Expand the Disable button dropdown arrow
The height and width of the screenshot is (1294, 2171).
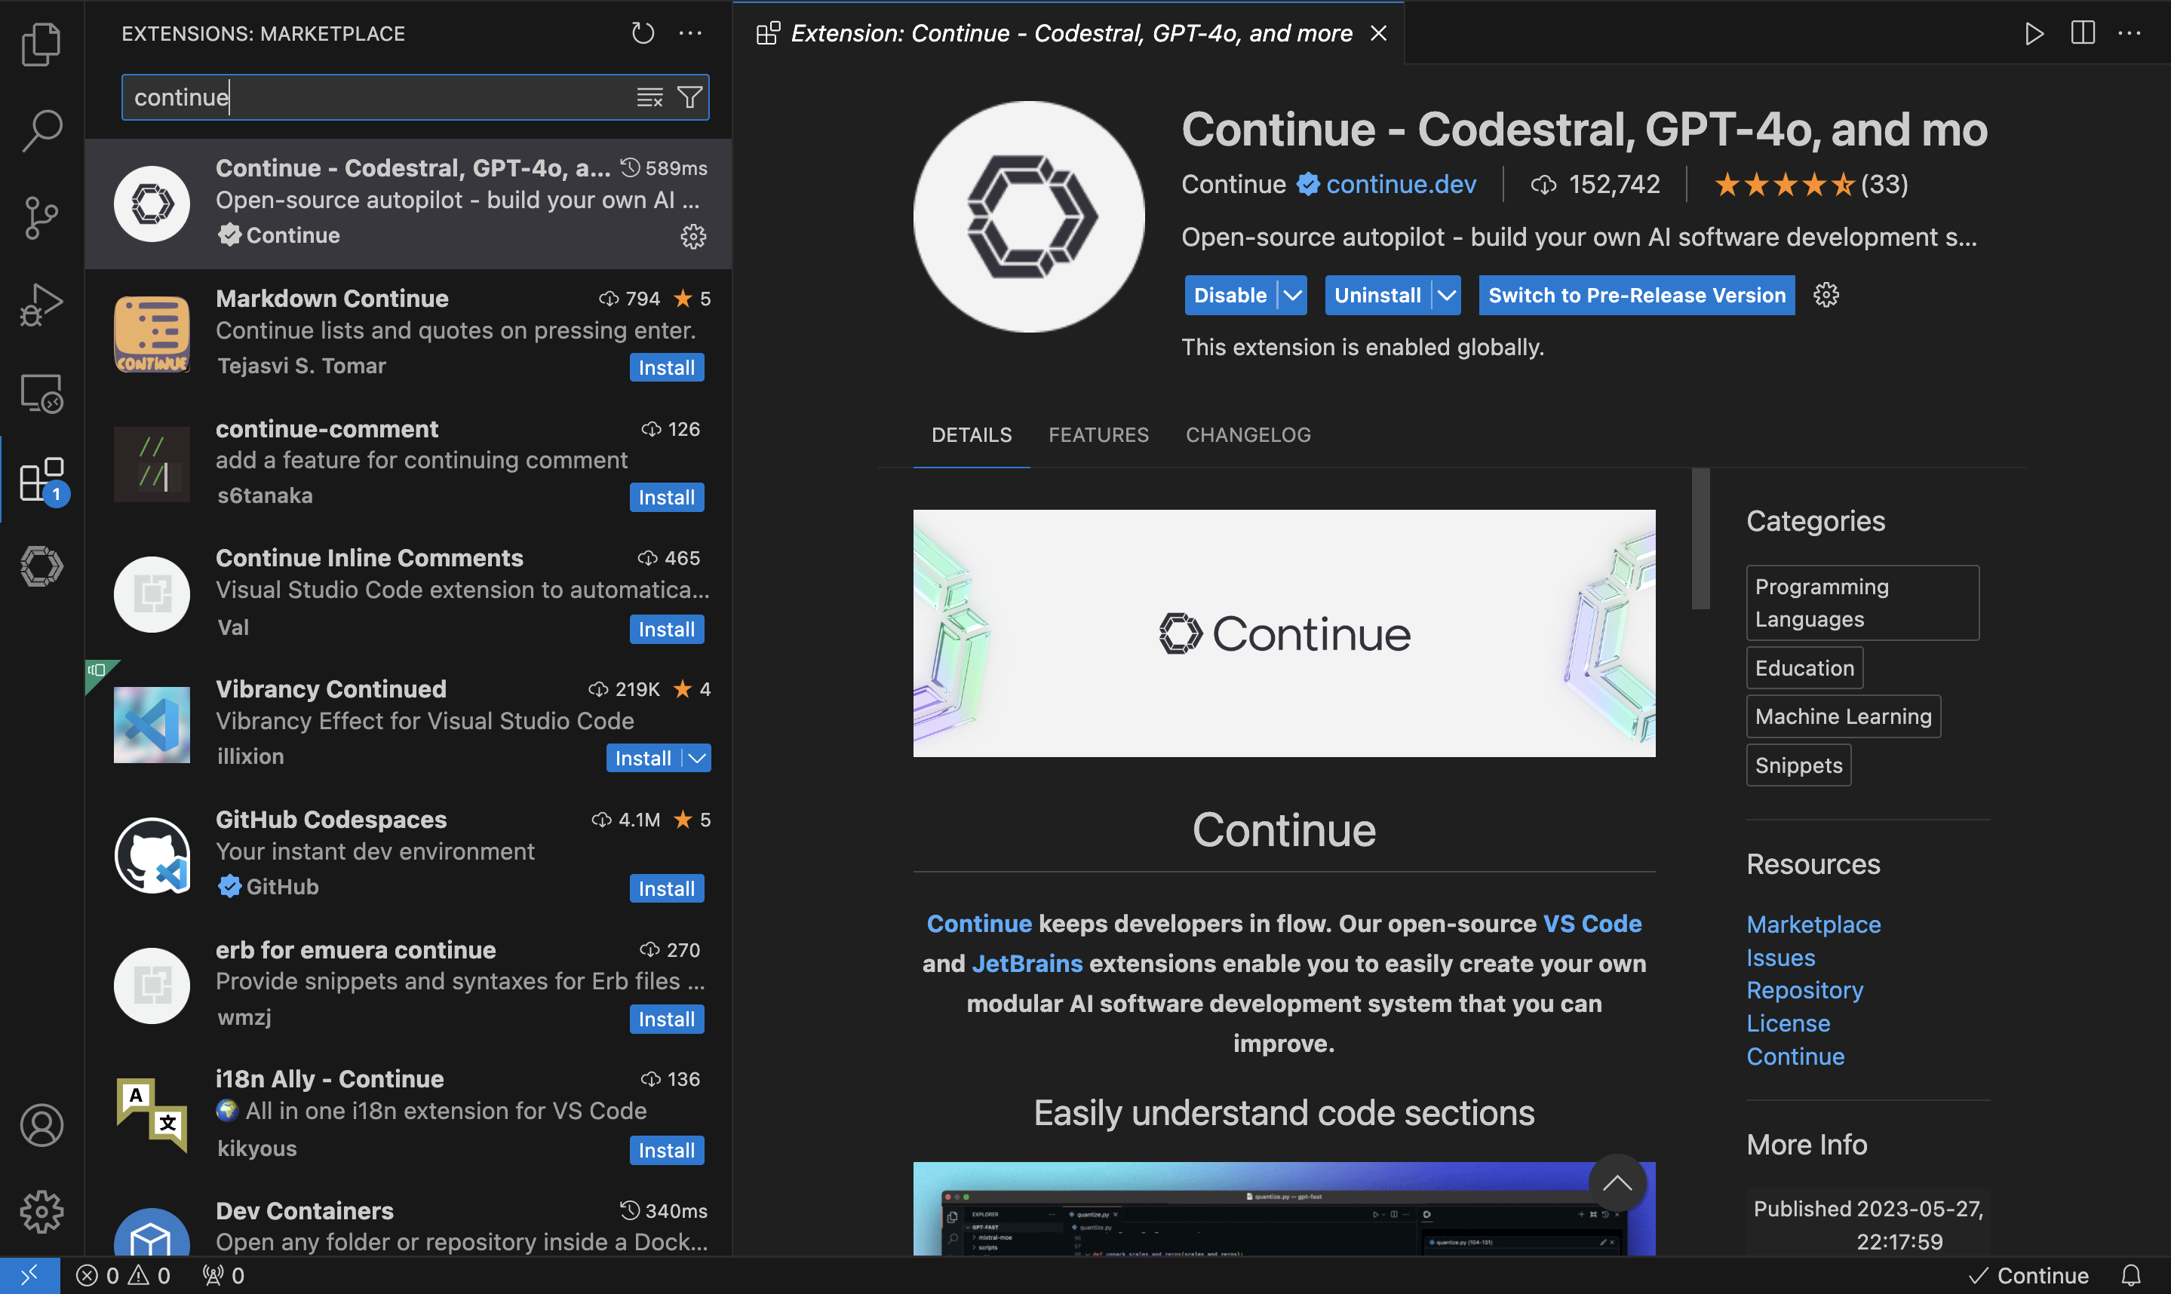click(x=1291, y=294)
